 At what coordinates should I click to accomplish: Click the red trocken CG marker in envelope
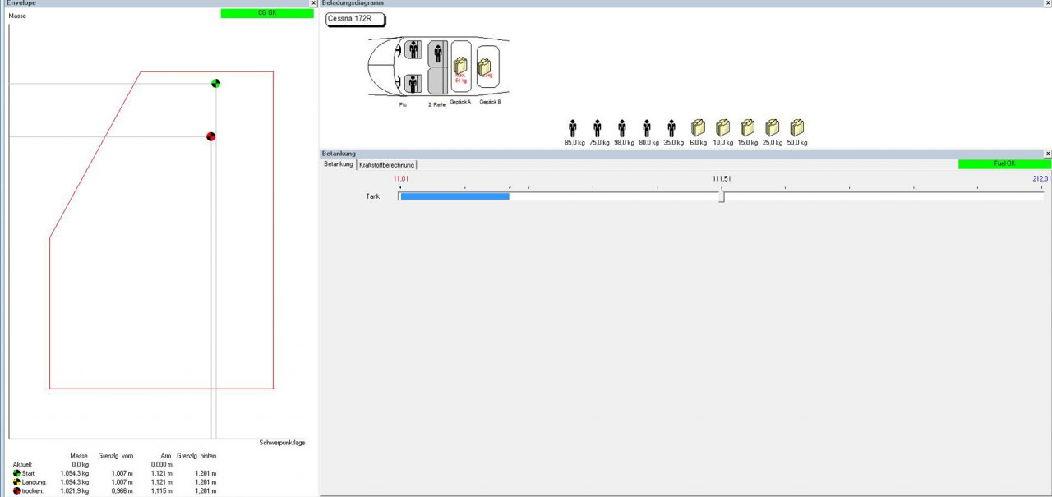tap(211, 136)
